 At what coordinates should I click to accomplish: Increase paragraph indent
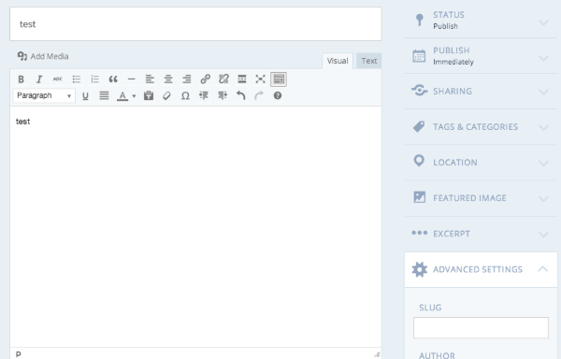point(223,96)
